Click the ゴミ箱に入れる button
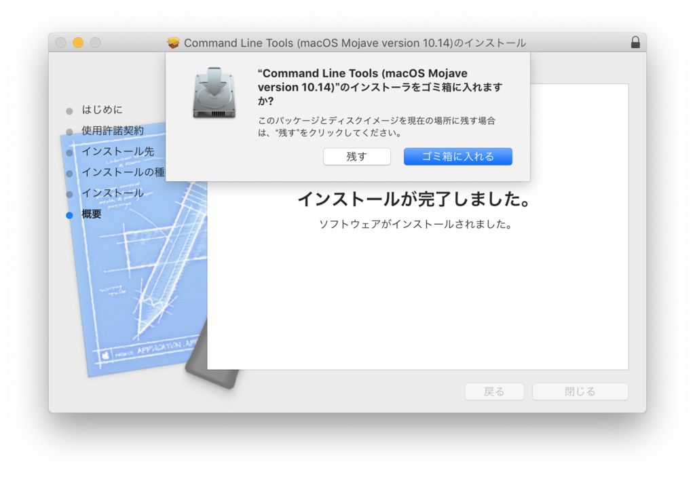This screenshot has width=695, height=477. [x=458, y=157]
